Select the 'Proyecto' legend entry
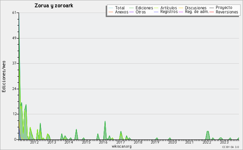Screen dimensions: 243x150 coord(224,8)
